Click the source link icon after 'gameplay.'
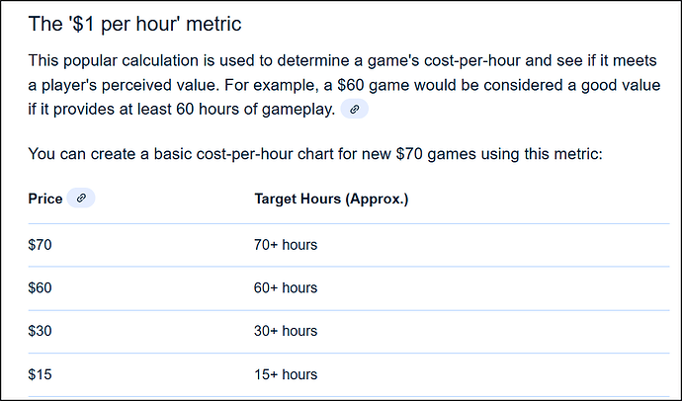Viewport: 682px width, 401px height. coord(354,109)
